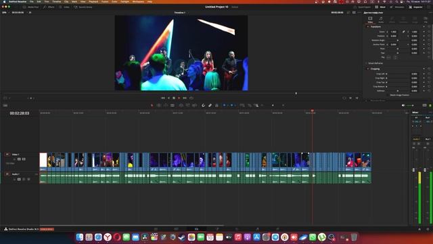This screenshot has height=244, width=433.
Task: Open the timeline view options icon
Action: [x=5, y=106]
